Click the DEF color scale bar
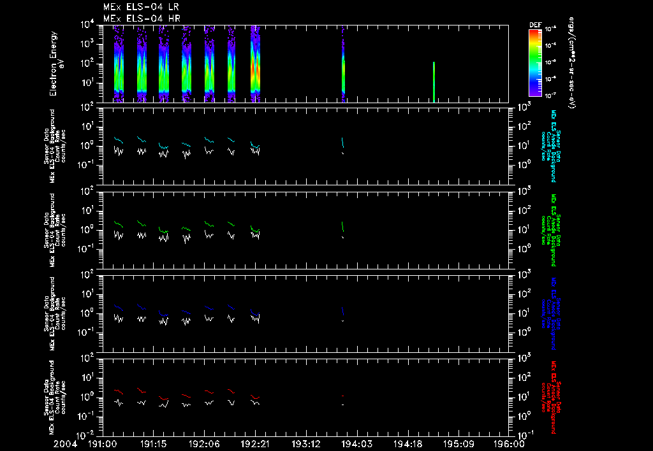Screen dimensions: 653x451 pyautogui.click(x=535, y=63)
